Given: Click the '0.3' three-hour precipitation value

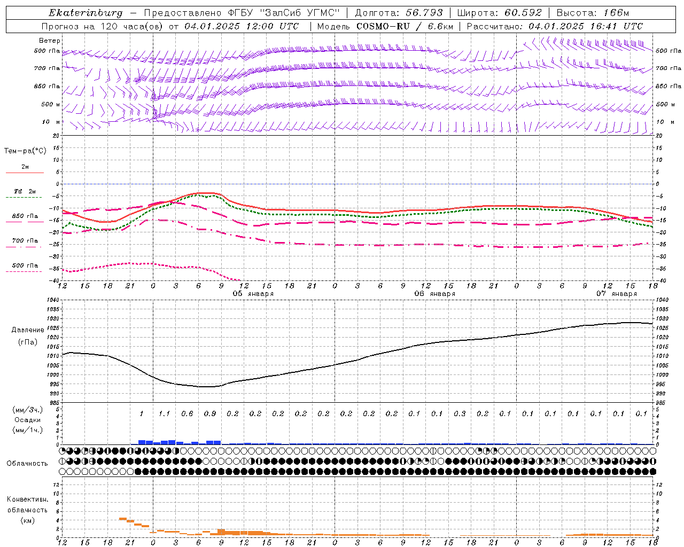Looking at the screenshot, I should pos(460,414).
